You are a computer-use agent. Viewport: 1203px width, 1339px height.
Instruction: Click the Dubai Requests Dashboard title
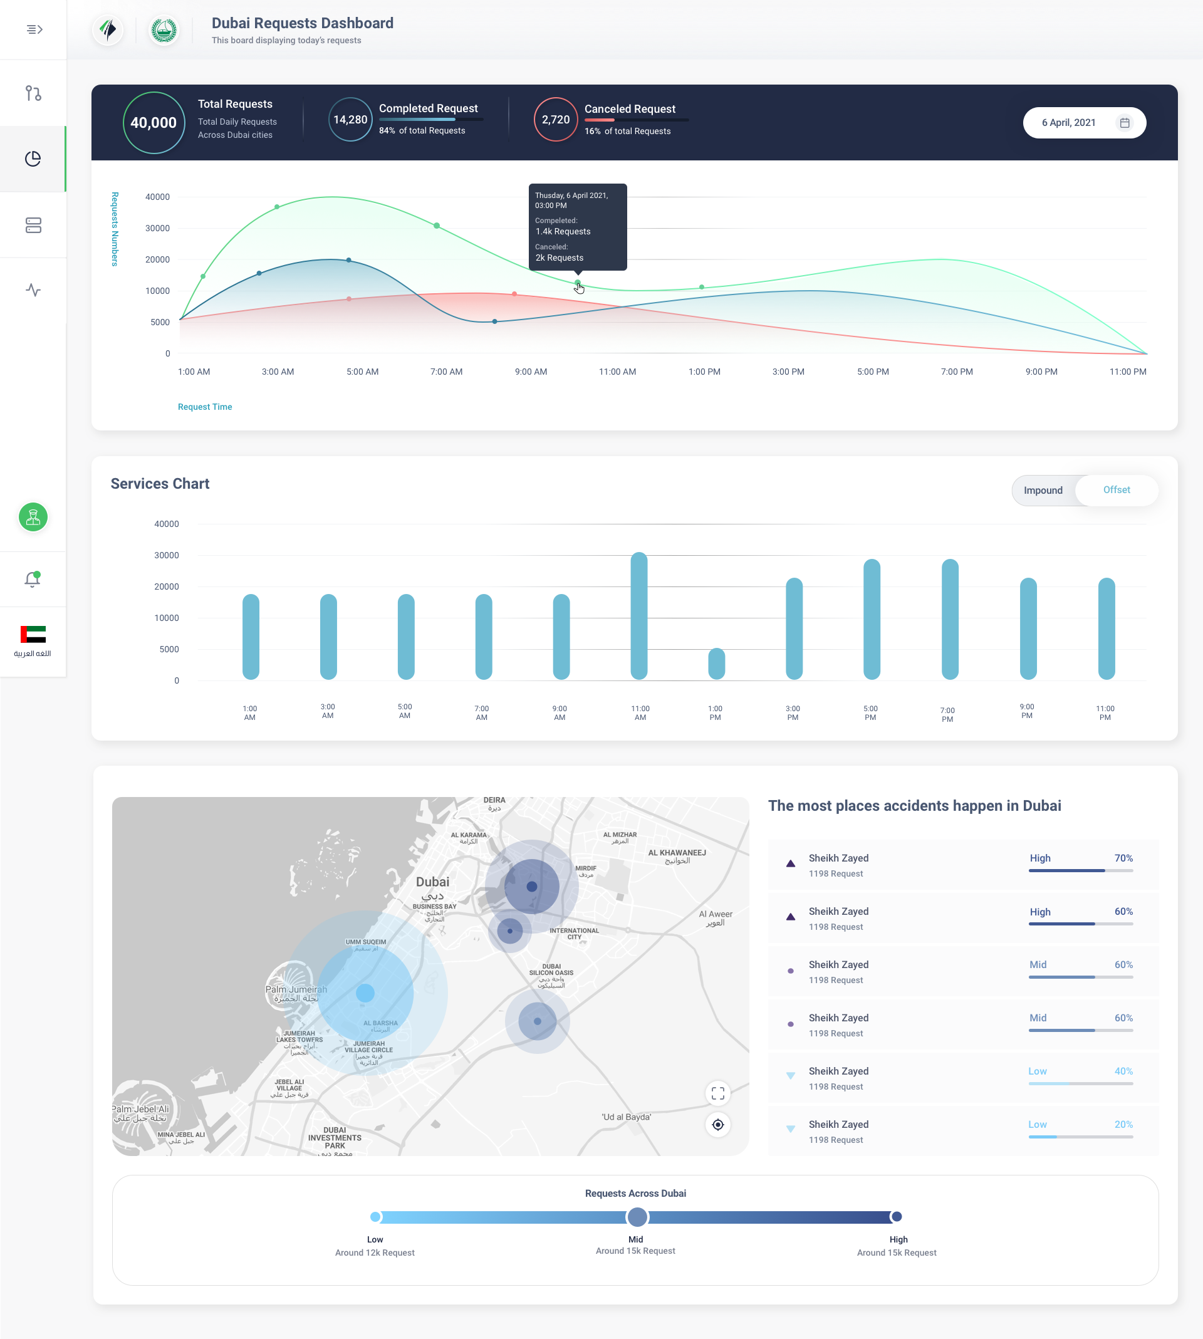pos(303,23)
